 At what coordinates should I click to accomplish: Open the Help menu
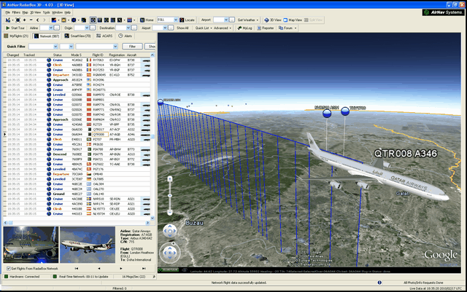tap(68, 12)
